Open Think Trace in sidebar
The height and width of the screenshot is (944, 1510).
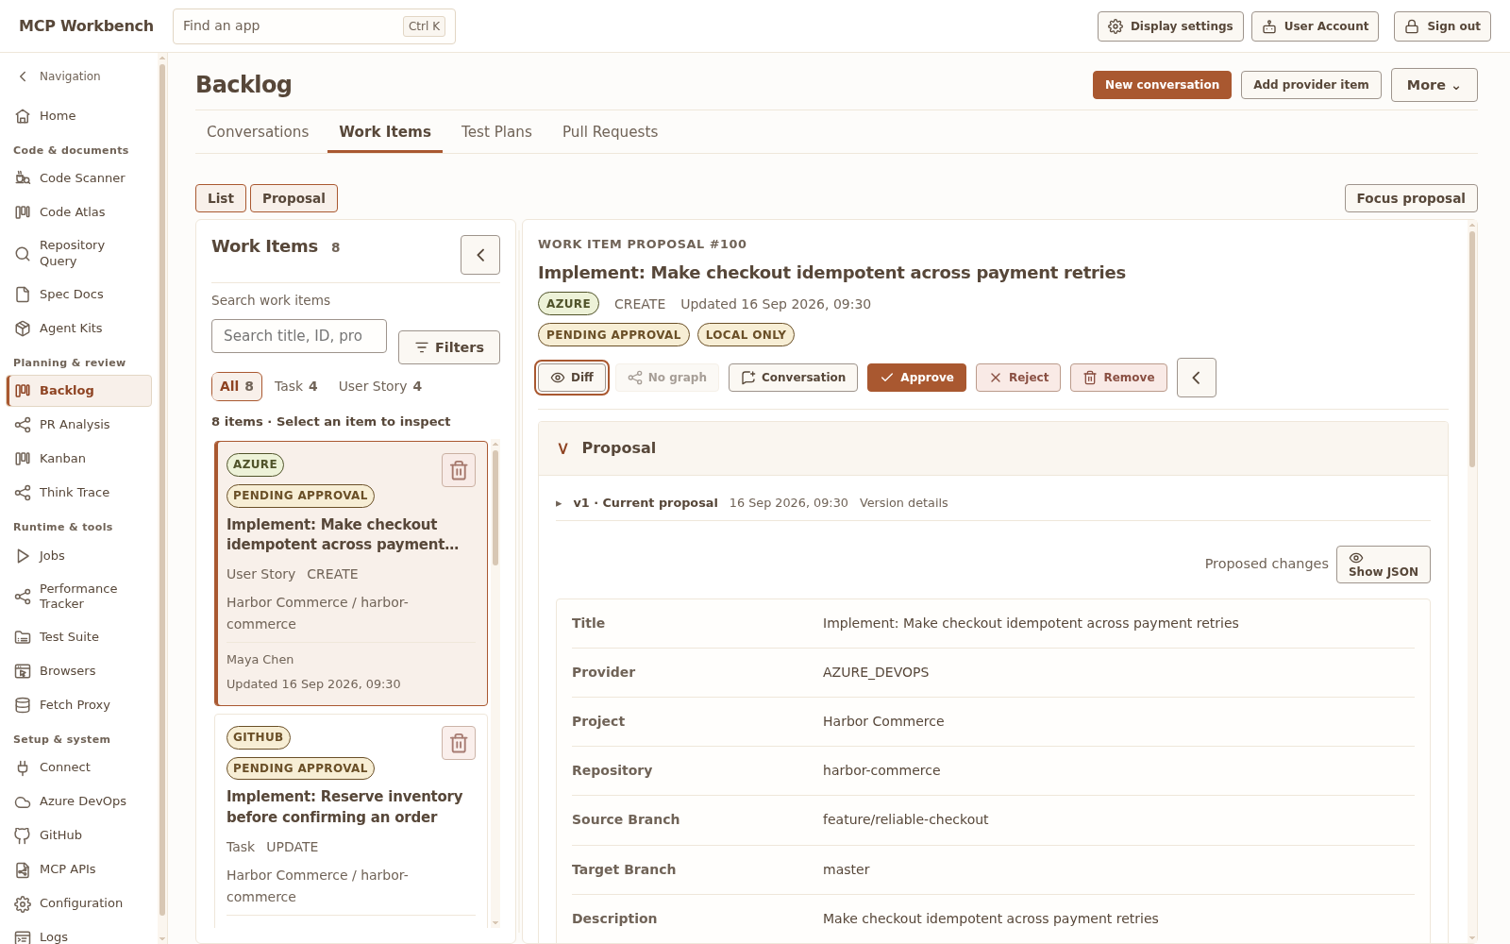(x=79, y=492)
